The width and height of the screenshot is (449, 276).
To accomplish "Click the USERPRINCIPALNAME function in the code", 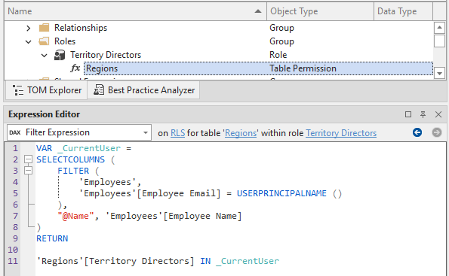I will pos(281,193).
